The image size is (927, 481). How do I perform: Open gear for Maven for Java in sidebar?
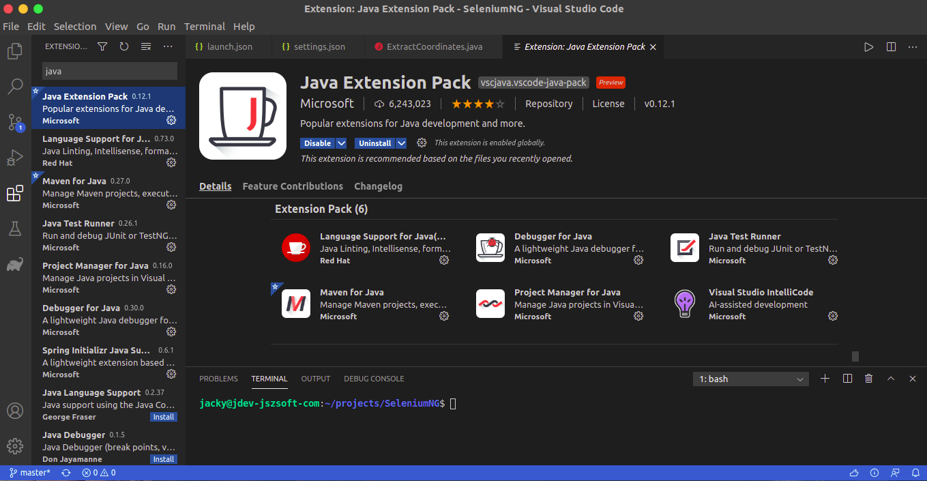tap(171, 205)
